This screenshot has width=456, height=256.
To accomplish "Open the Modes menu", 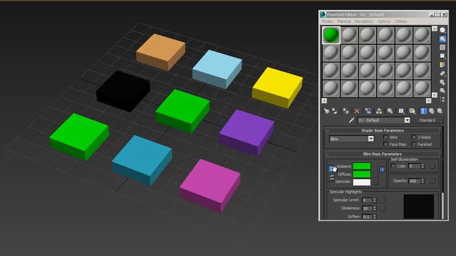I will (x=327, y=21).
